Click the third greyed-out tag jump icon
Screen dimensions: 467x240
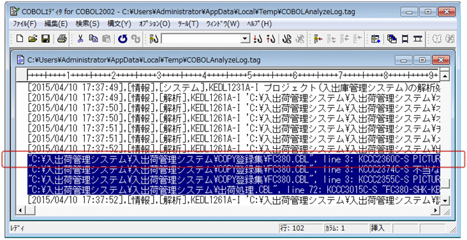(357, 39)
